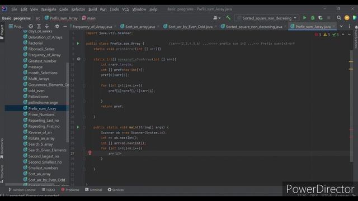
Task: Click the editor vertical scrollbar
Action: point(351,106)
